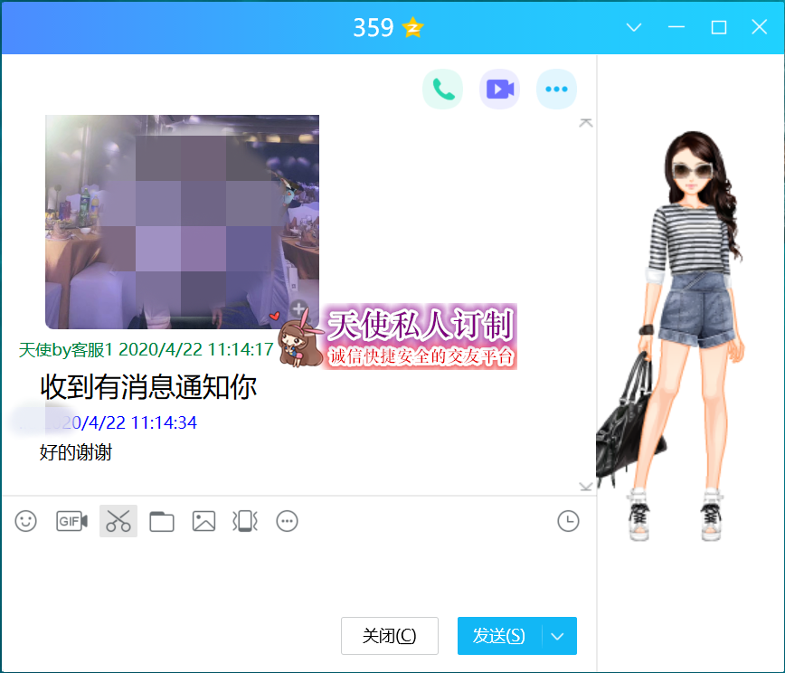The width and height of the screenshot is (785, 673).
Task: Expand the send options dropdown arrow
Action: (558, 636)
